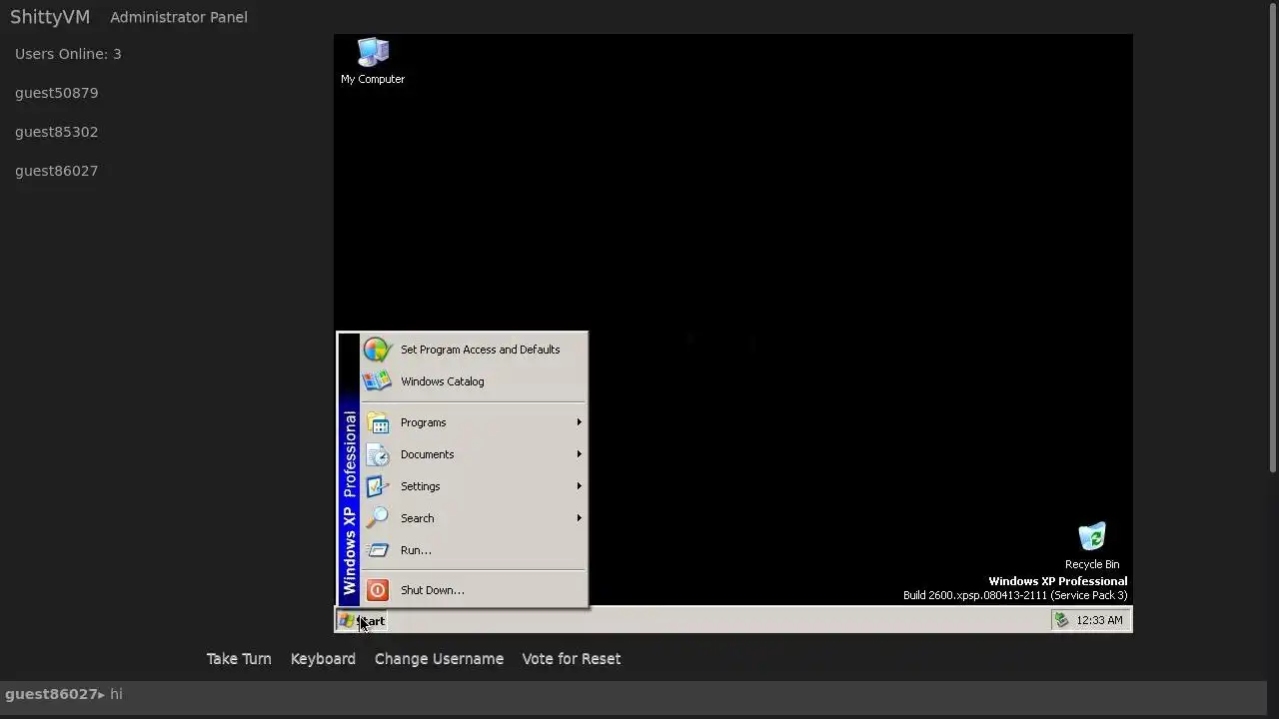Click the system tray network icon

pyautogui.click(x=1061, y=620)
